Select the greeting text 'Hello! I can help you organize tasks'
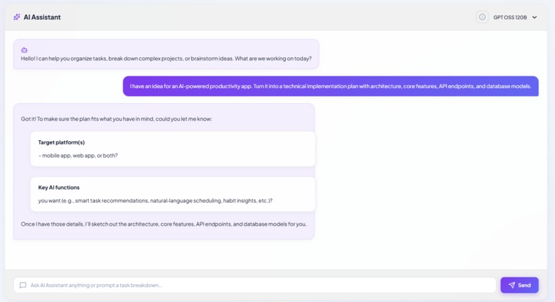555x302 pixels. click(64, 58)
